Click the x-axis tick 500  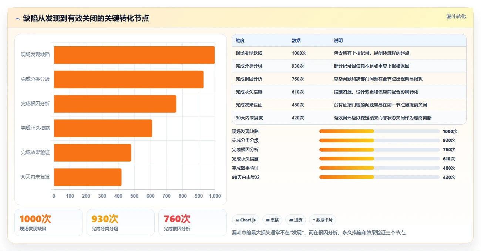pyautogui.click(x=134, y=196)
